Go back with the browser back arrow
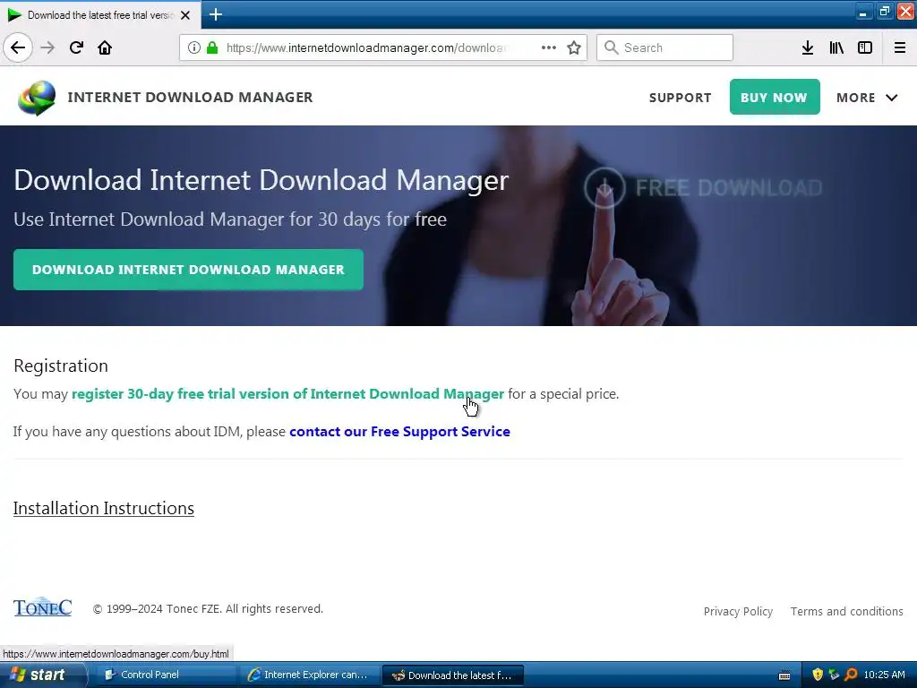 click(x=18, y=47)
